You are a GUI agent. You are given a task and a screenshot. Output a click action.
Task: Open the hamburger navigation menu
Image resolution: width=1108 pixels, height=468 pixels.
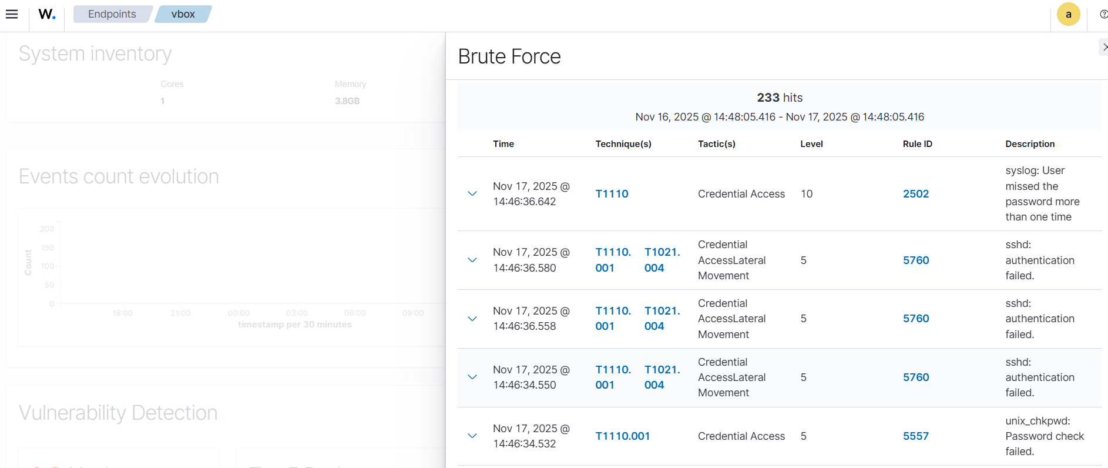[x=12, y=14]
